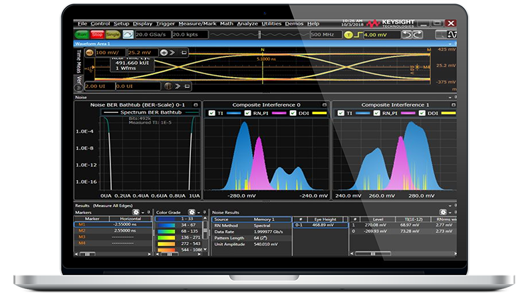This screenshot has width=532, height=299.
Task: Click the blue TI color swatch in Interference 0
Action: click(233, 113)
